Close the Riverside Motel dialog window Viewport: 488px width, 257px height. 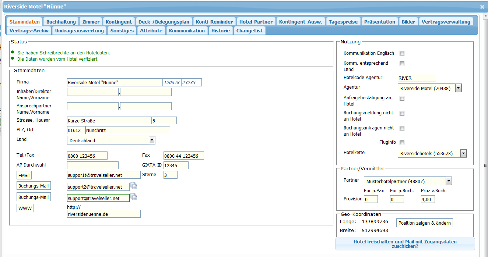pos(482,7)
